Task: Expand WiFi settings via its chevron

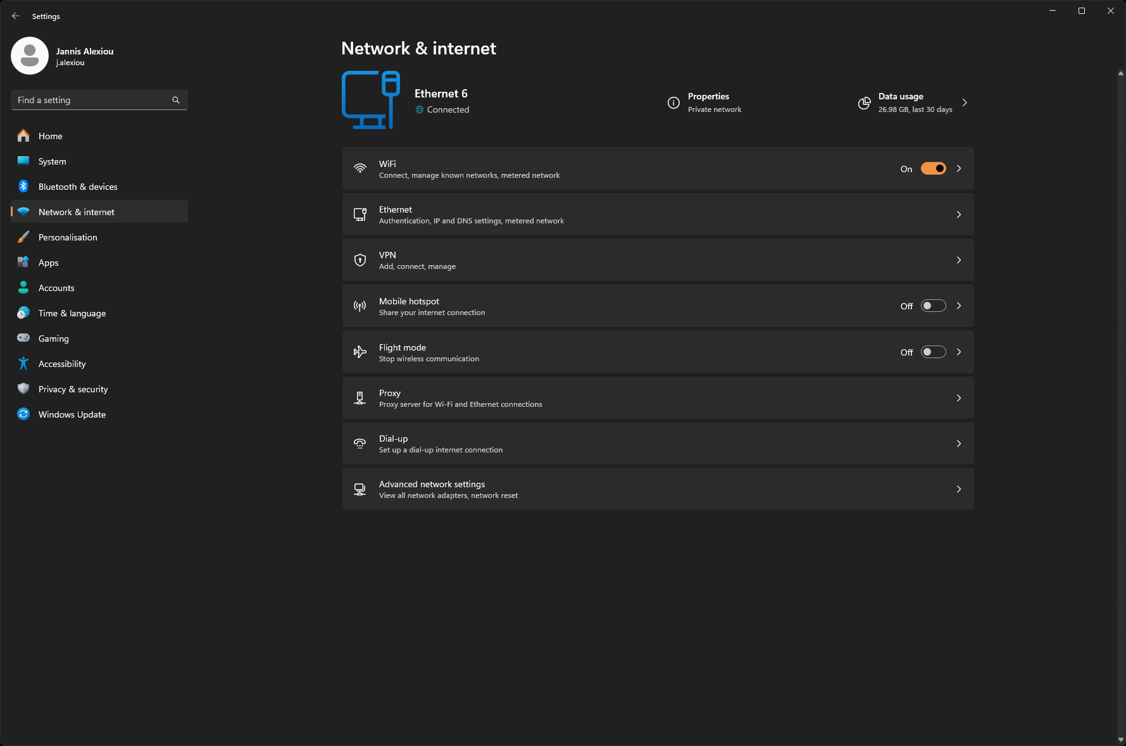Action: tap(959, 168)
